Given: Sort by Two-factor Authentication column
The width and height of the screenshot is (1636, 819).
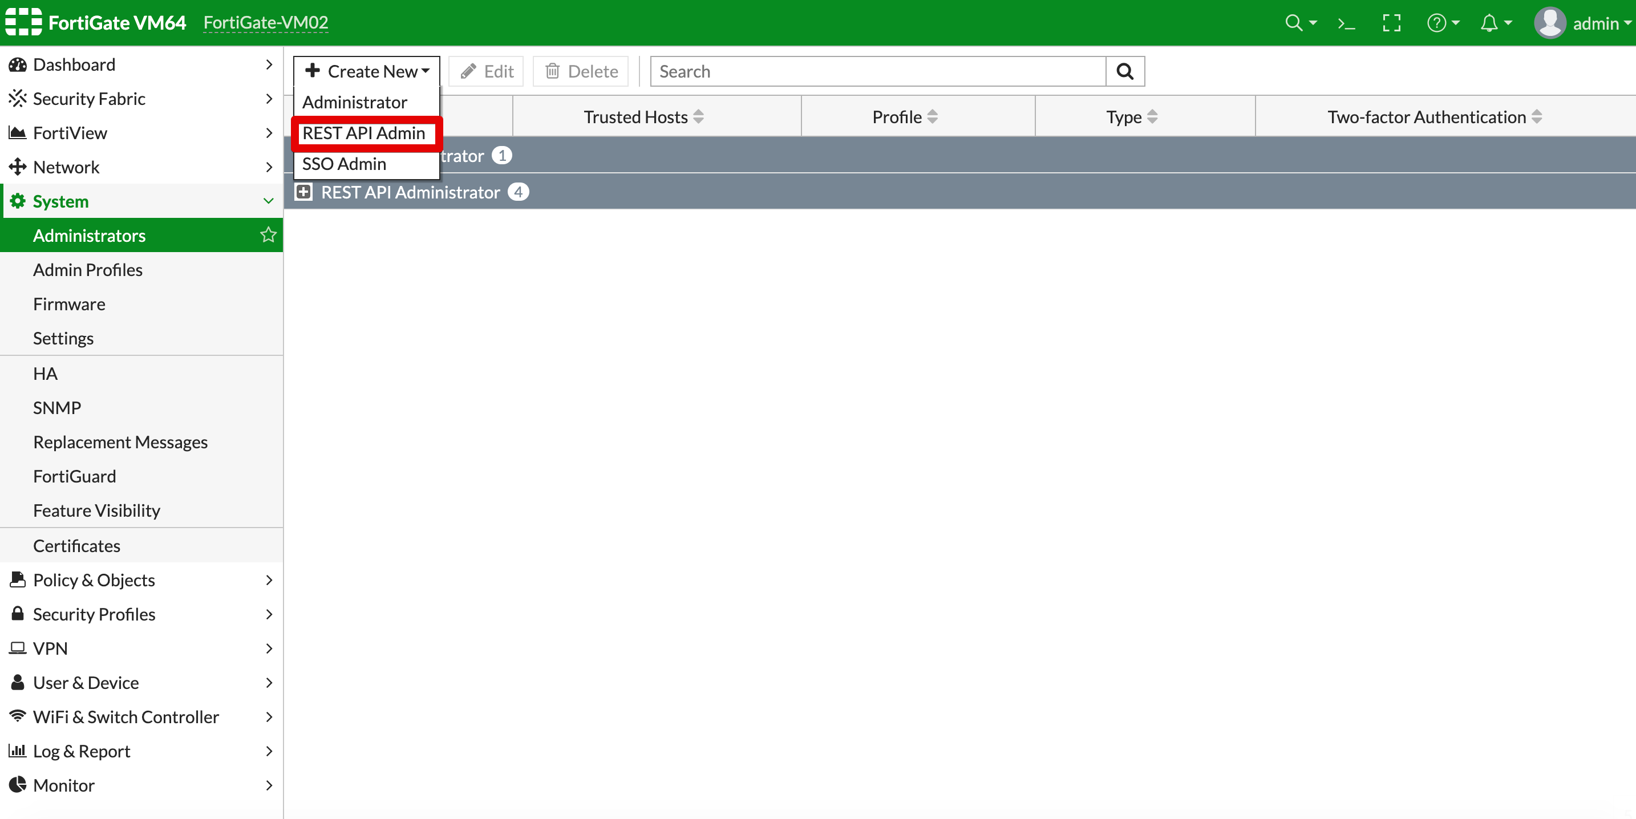Looking at the screenshot, I should 1434,117.
